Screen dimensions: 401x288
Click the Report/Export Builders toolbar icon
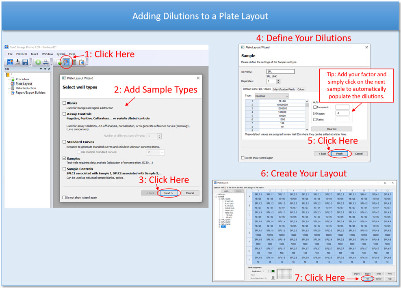coord(82,62)
